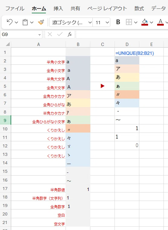Click cell labeled 半角数字（文字列）
This screenshot has width=168, height=230.
(x=38, y=197)
